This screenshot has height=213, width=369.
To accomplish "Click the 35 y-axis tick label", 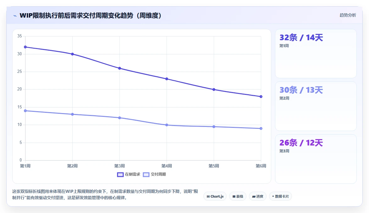I will (19, 36).
